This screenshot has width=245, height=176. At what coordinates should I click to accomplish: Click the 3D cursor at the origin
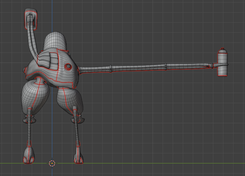pos(52,163)
